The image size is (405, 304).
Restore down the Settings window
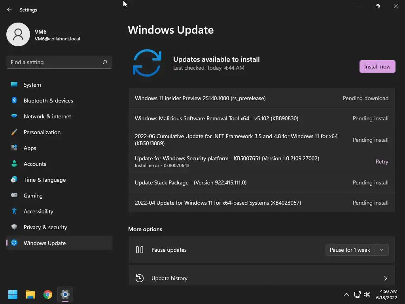click(377, 6)
